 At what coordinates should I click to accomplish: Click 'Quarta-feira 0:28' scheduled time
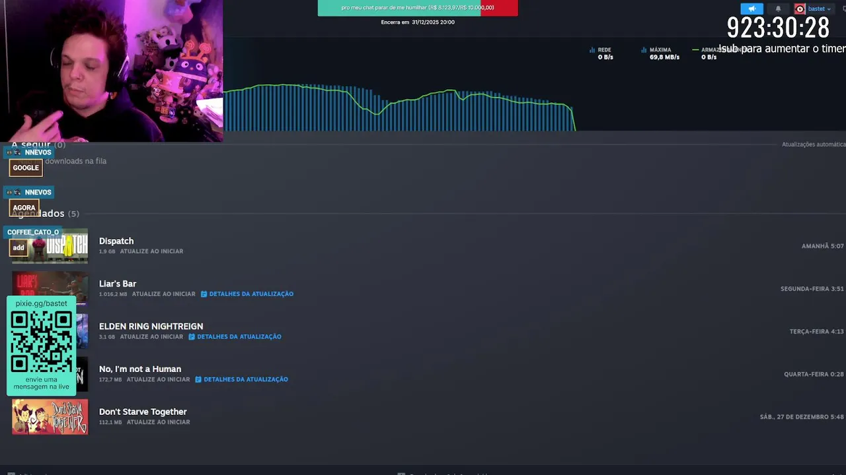tap(814, 374)
